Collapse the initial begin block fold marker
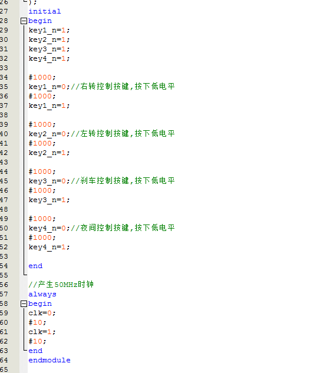This screenshot has width=317, height=373. 24,21
